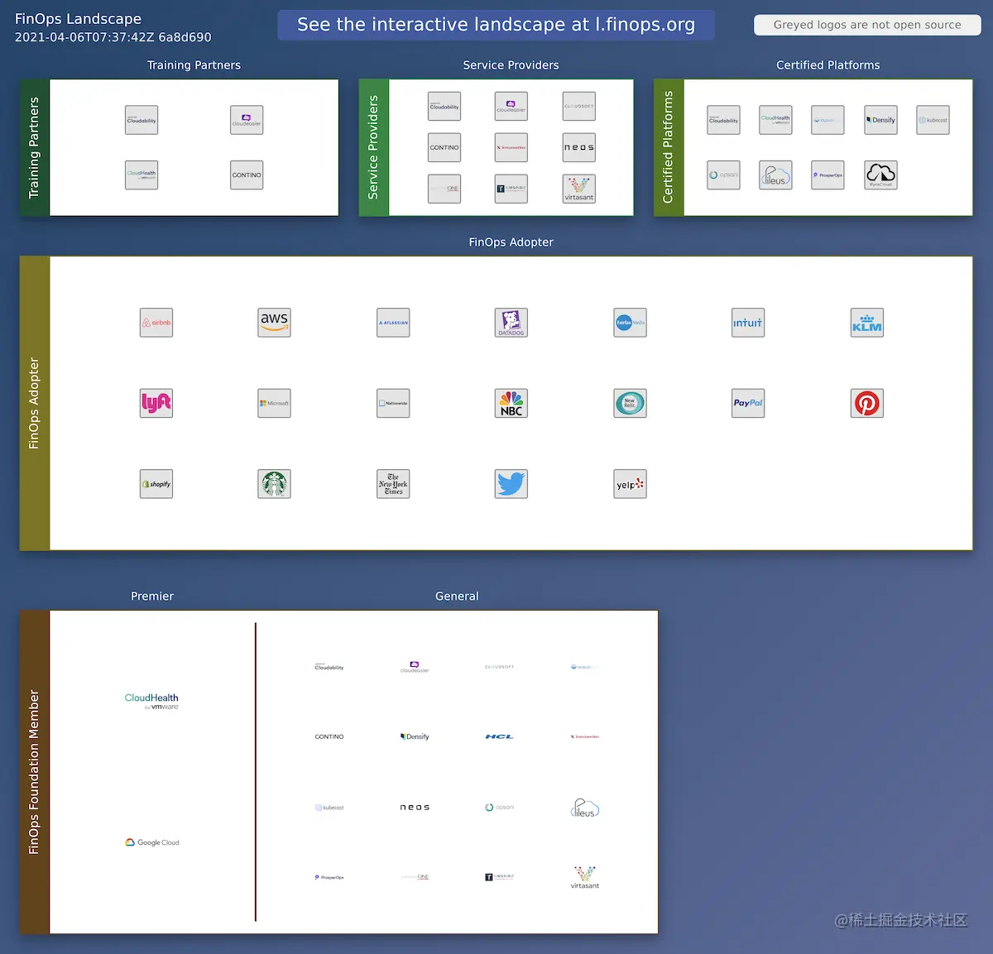The width and height of the screenshot is (993, 954).
Task: Click the Yelp adopter logo
Action: point(630,484)
